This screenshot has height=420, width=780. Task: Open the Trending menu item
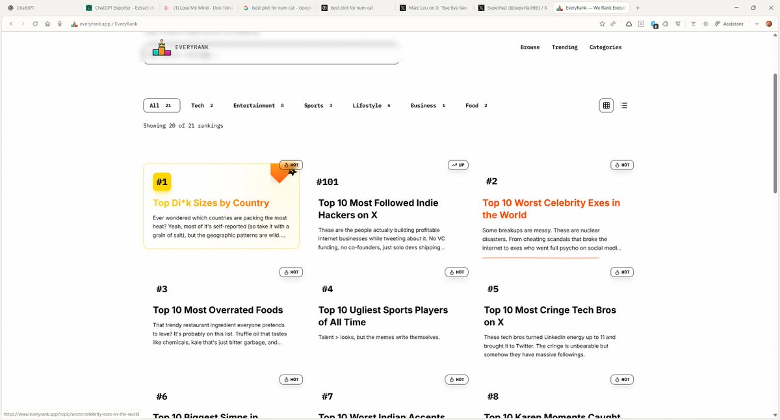click(x=564, y=47)
